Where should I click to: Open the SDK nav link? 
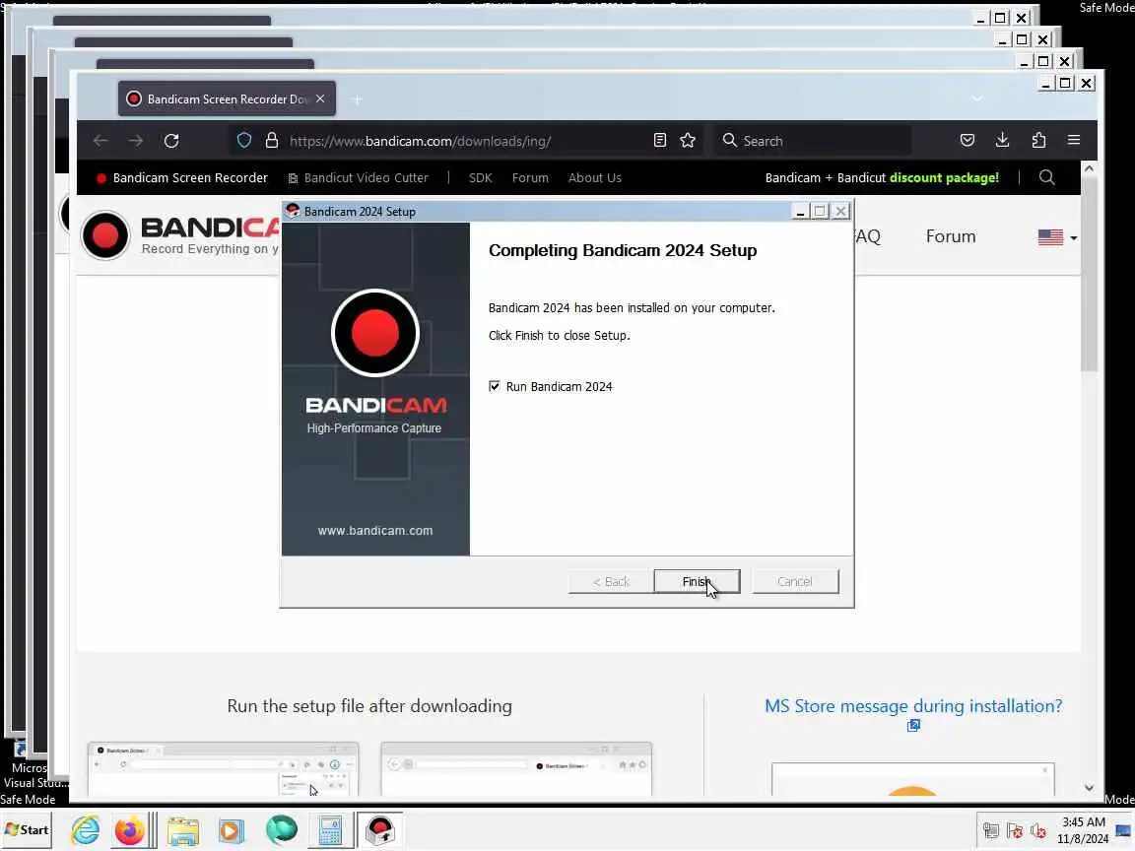tap(480, 178)
